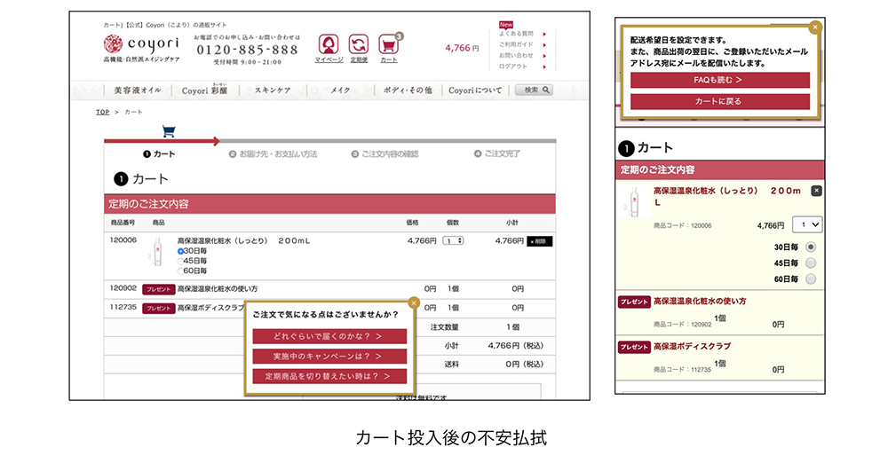Click the red-arrow progress bar under cart icon
The height and width of the screenshot is (463, 888).
(162, 141)
